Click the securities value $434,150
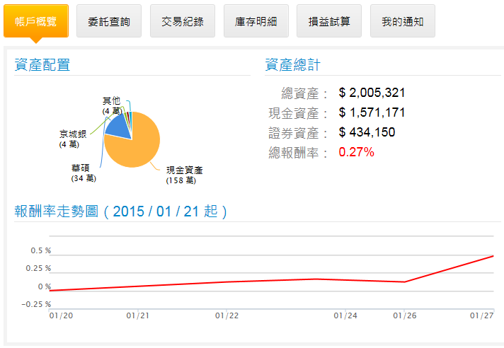 click(367, 132)
